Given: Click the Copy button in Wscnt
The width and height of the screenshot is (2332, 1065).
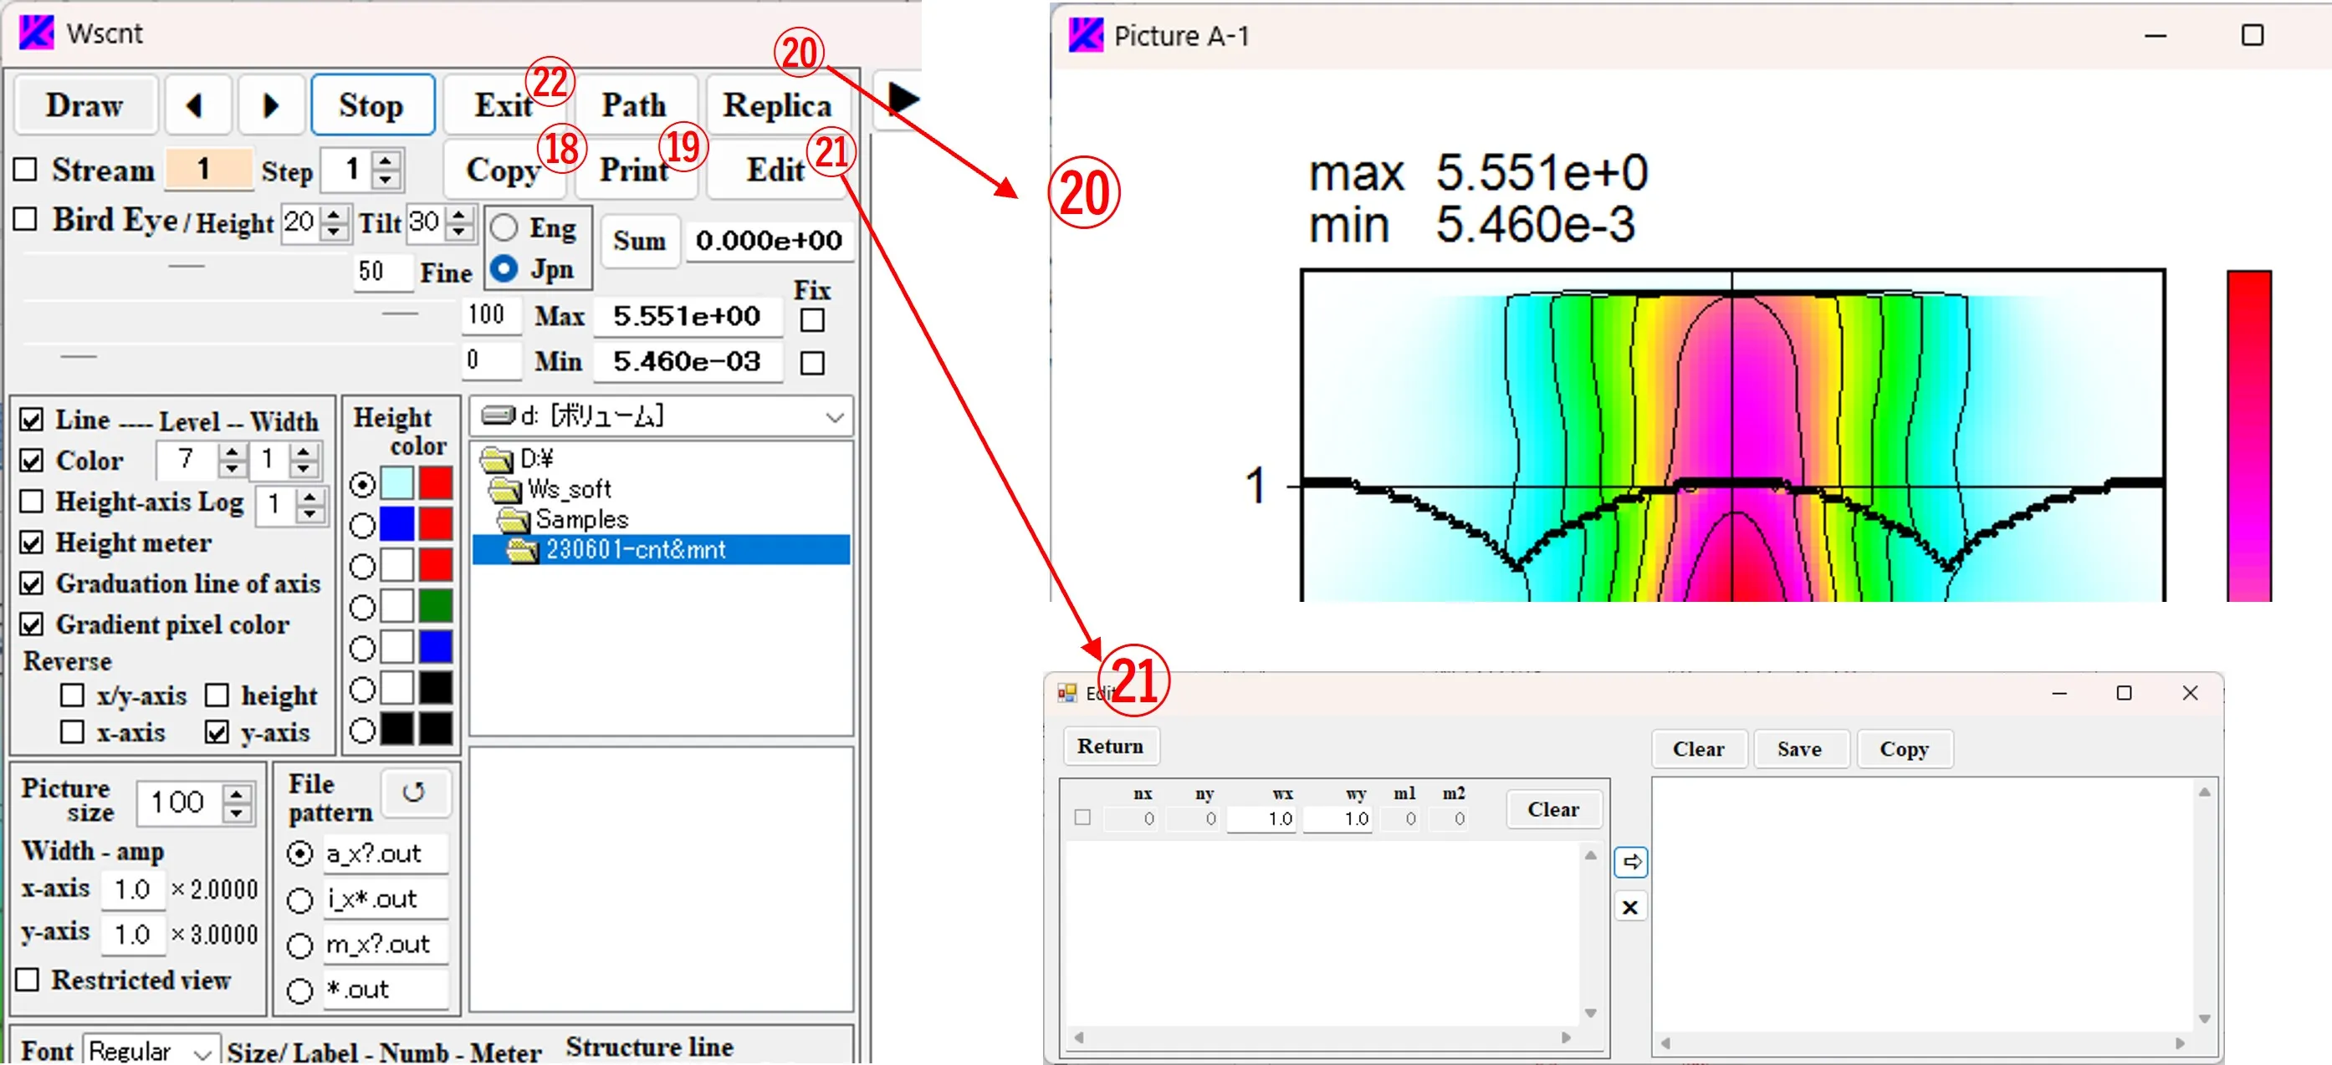Looking at the screenshot, I should 504,170.
